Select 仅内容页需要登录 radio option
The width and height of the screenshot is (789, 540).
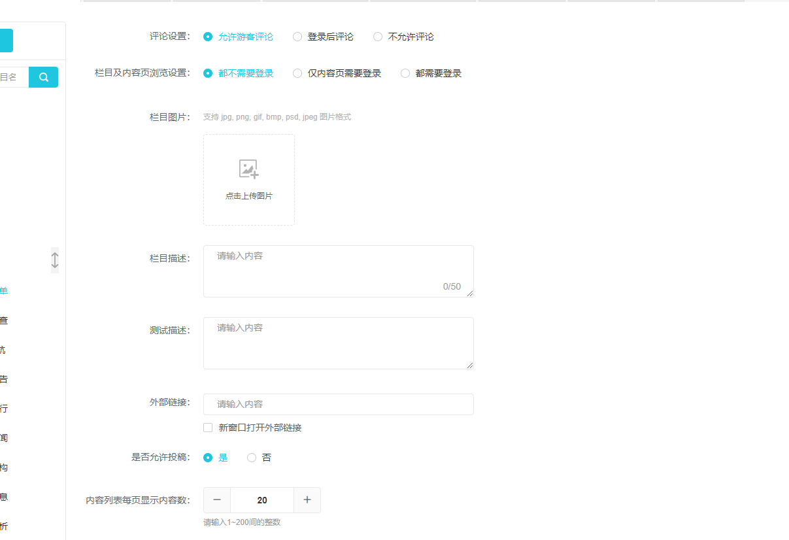click(x=297, y=74)
